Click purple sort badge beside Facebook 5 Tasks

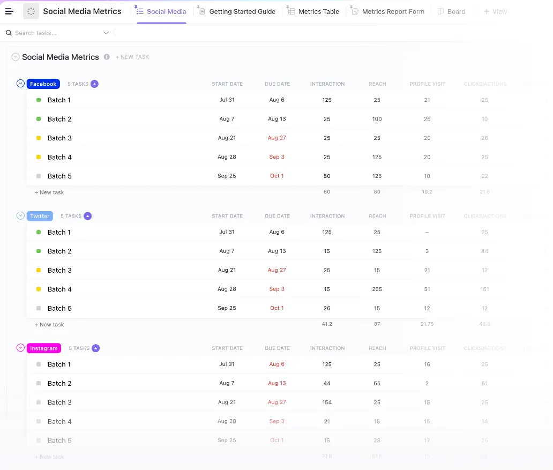[94, 84]
